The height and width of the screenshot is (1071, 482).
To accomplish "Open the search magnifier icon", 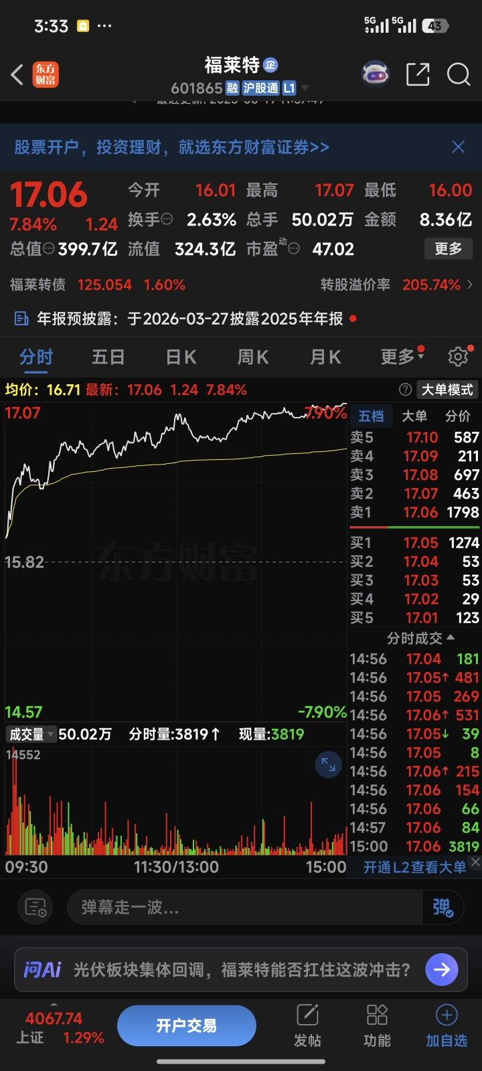I will [459, 74].
